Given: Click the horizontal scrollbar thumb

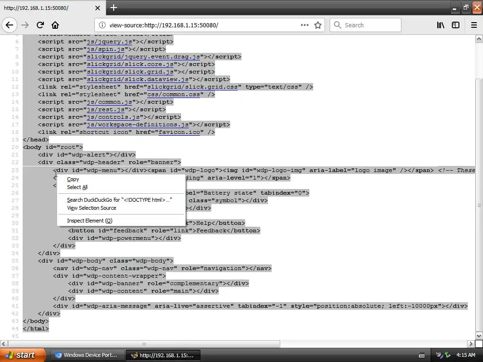Looking at the screenshot, I should tap(144, 344).
